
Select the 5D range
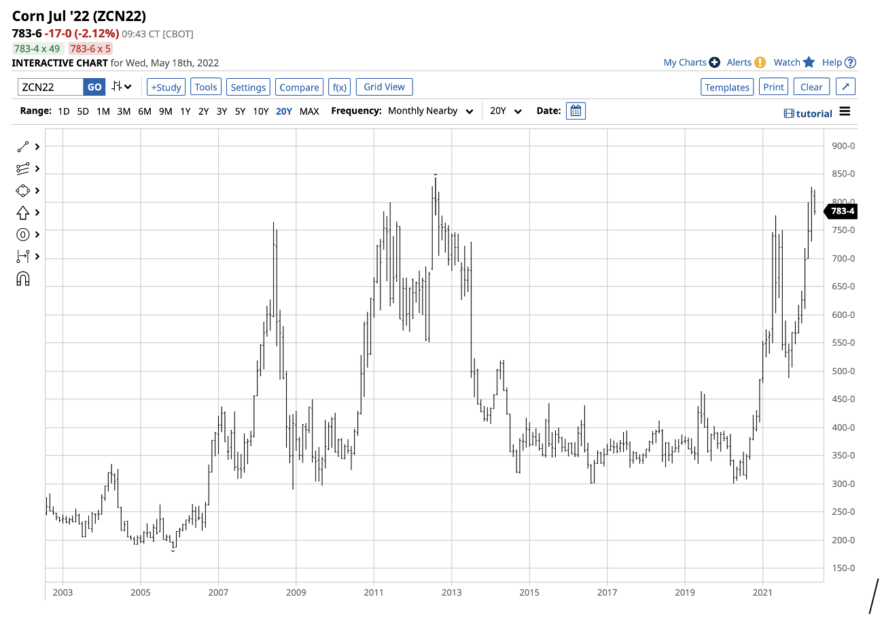(x=83, y=111)
